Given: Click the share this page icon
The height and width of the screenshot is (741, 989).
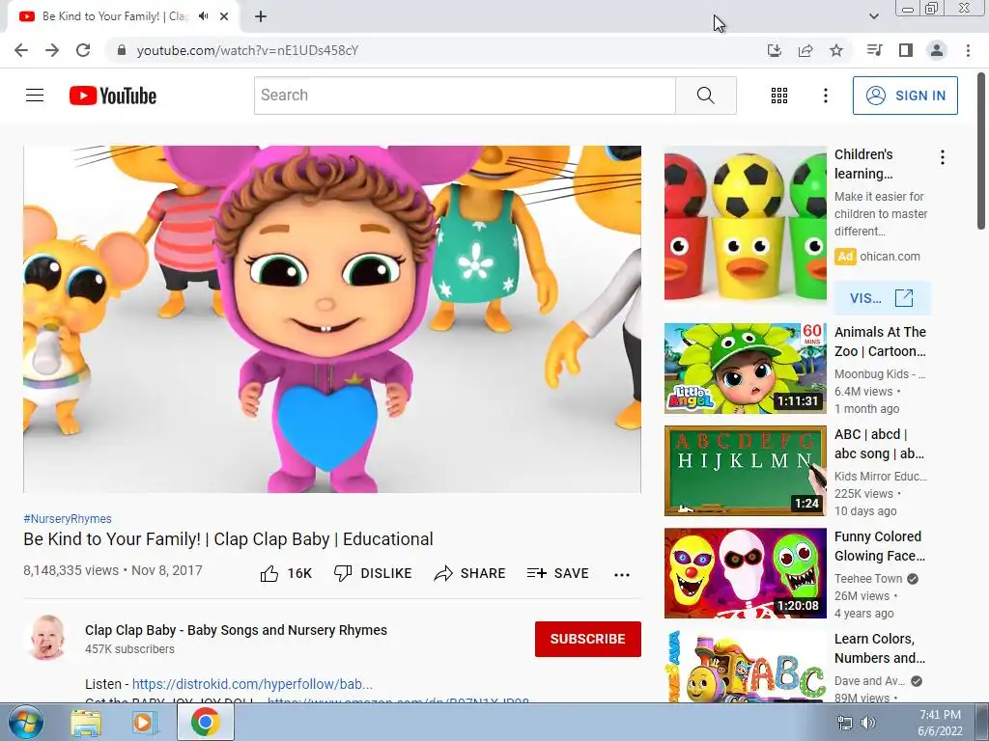Looking at the screenshot, I should click(805, 50).
